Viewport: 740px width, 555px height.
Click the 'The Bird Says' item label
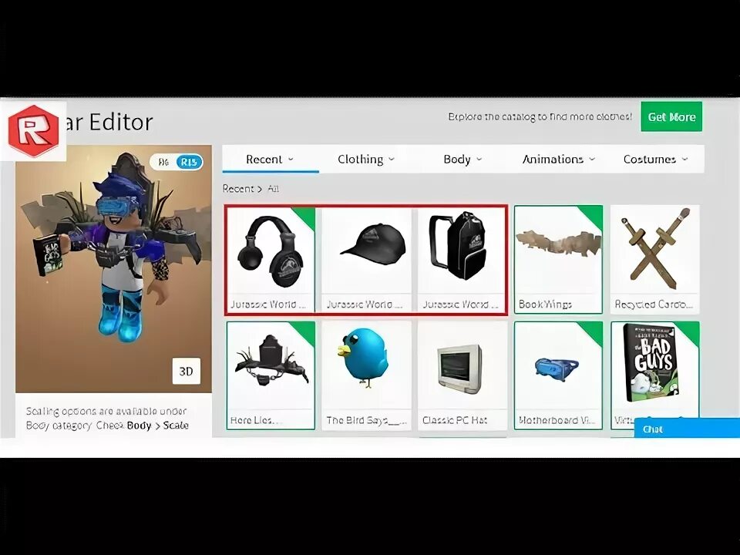(x=366, y=420)
